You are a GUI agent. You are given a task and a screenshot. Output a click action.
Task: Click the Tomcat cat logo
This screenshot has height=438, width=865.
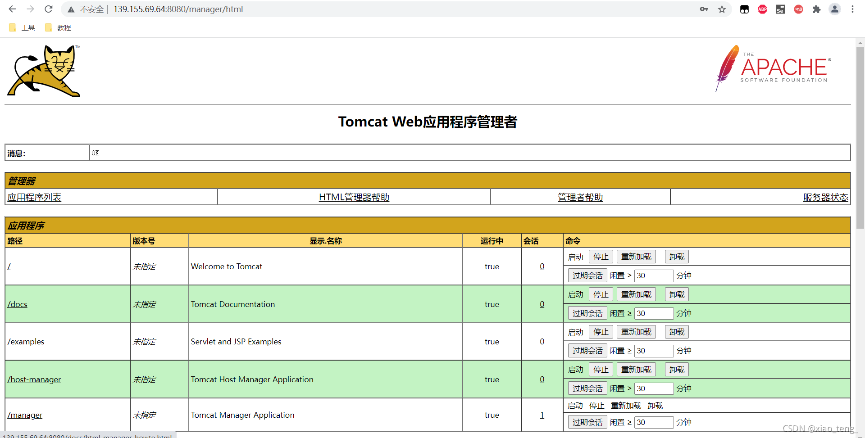pos(44,71)
